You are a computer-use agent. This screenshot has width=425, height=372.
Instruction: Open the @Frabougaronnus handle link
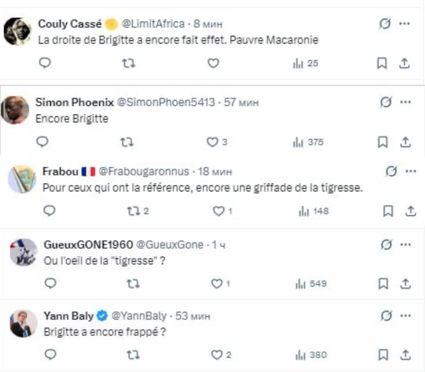point(144,172)
